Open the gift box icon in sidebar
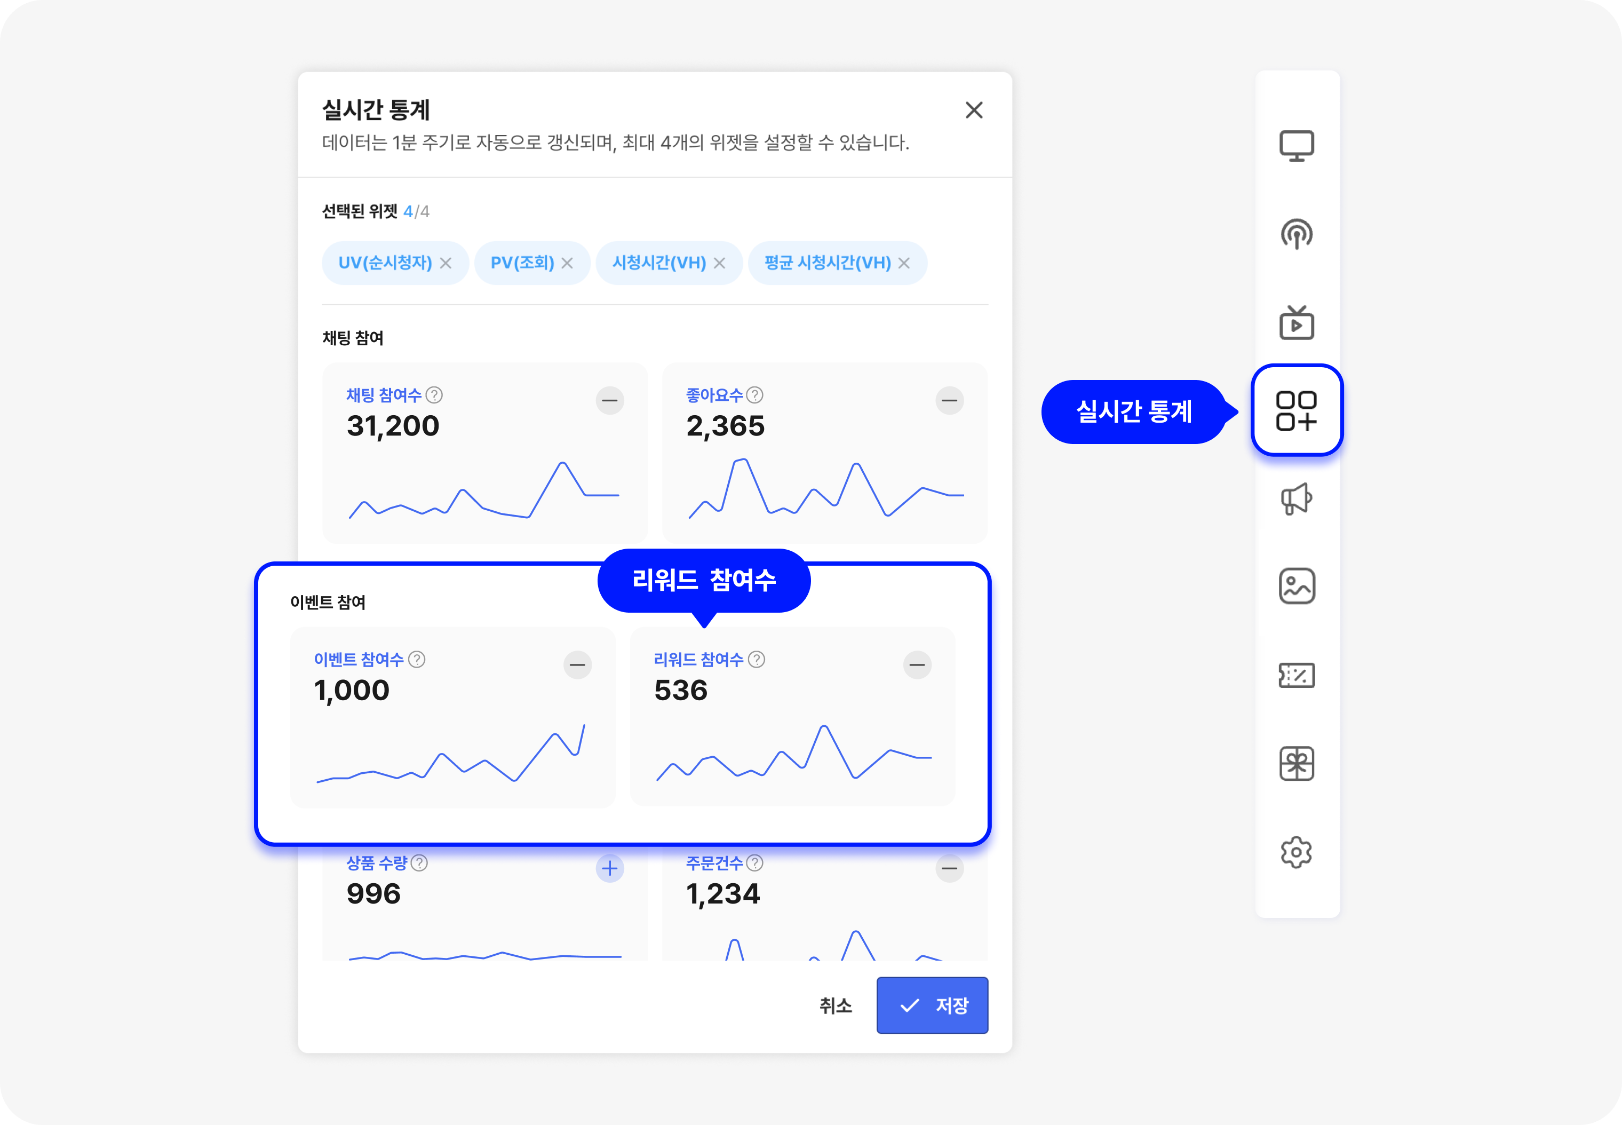The image size is (1622, 1125). (x=1297, y=764)
